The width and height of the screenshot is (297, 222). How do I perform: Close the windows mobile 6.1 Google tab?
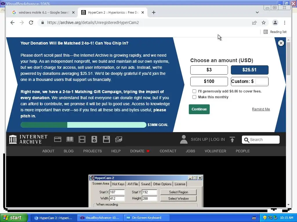(73, 12)
